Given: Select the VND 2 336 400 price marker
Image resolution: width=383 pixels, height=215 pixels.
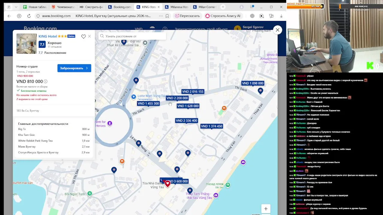Looking at the screenshot, I should coord(186,121).
